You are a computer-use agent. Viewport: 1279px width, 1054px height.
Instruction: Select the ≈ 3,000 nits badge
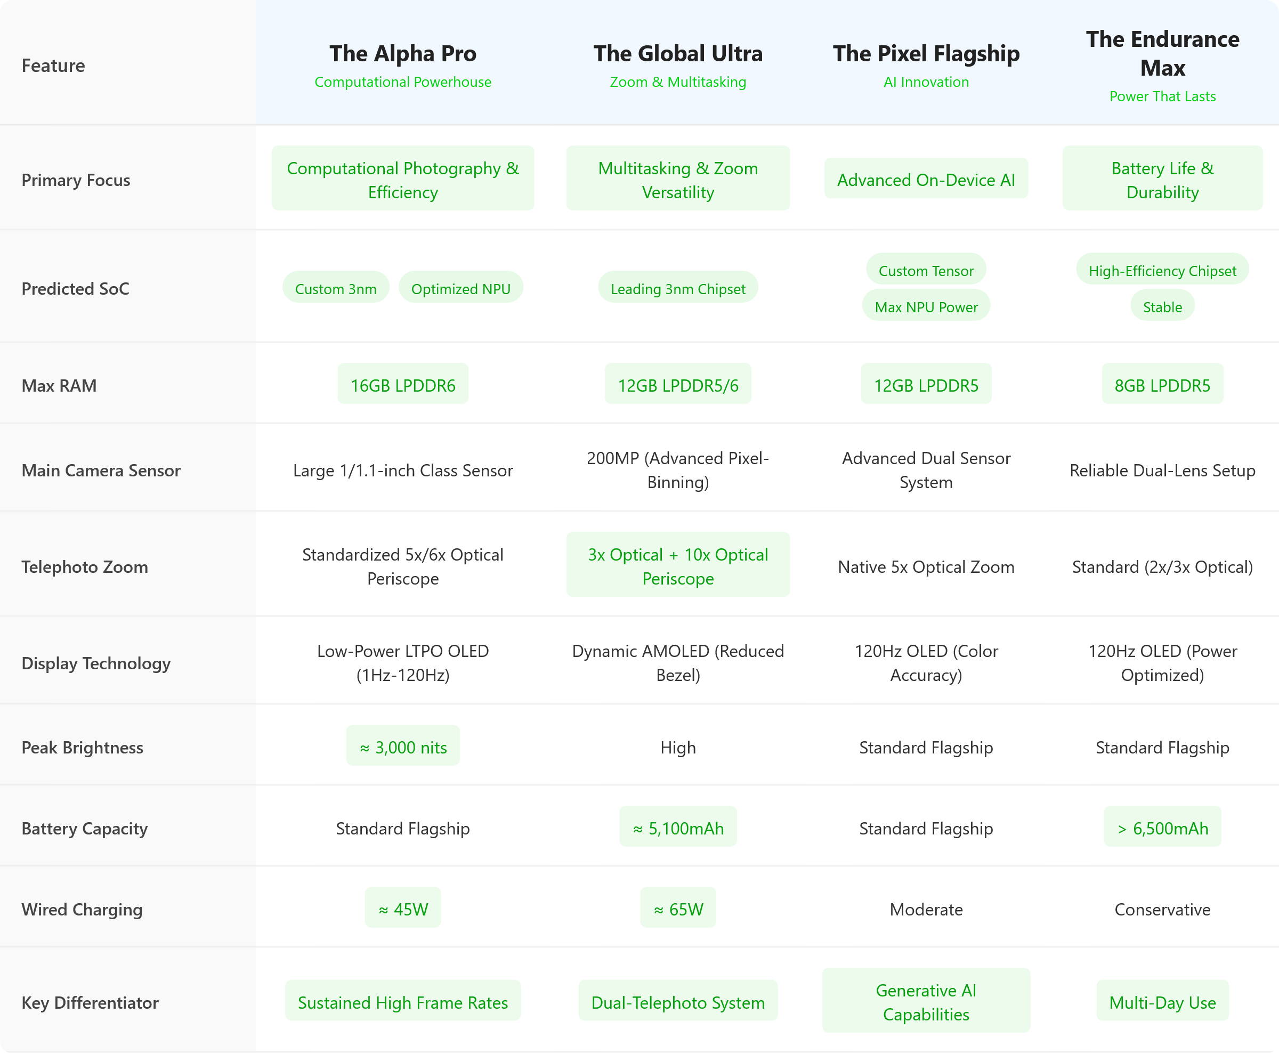pyautogui.click(x=403, y=747)
